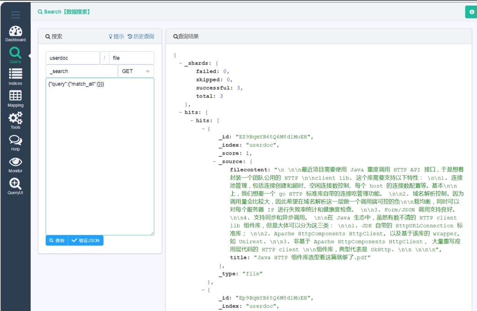Click the hamburger menu icon
This screenshot has height=311, width=477.
tap(15, 15)
